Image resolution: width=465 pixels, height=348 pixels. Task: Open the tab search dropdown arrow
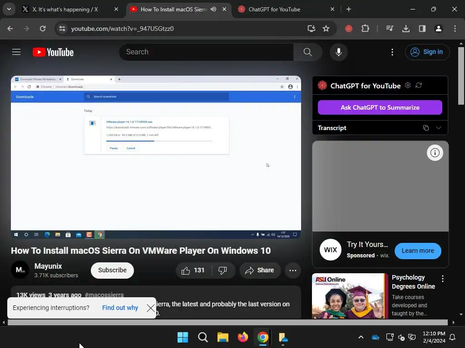pos(9,9)
